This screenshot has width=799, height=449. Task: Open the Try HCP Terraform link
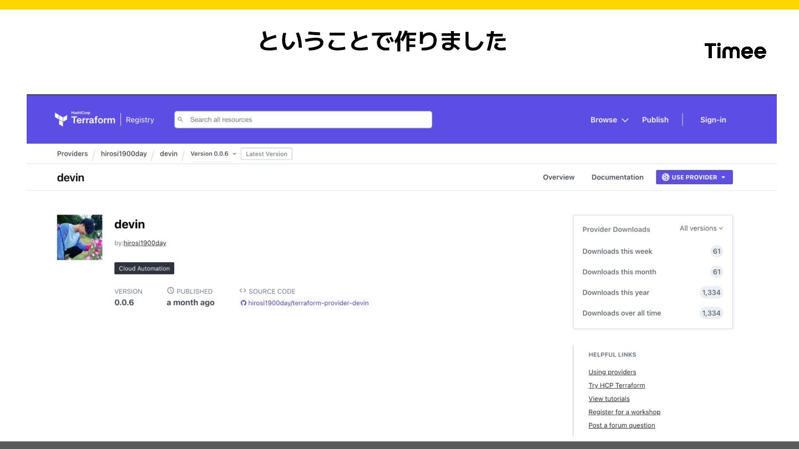pyautogui.click(x=616, y=386)
